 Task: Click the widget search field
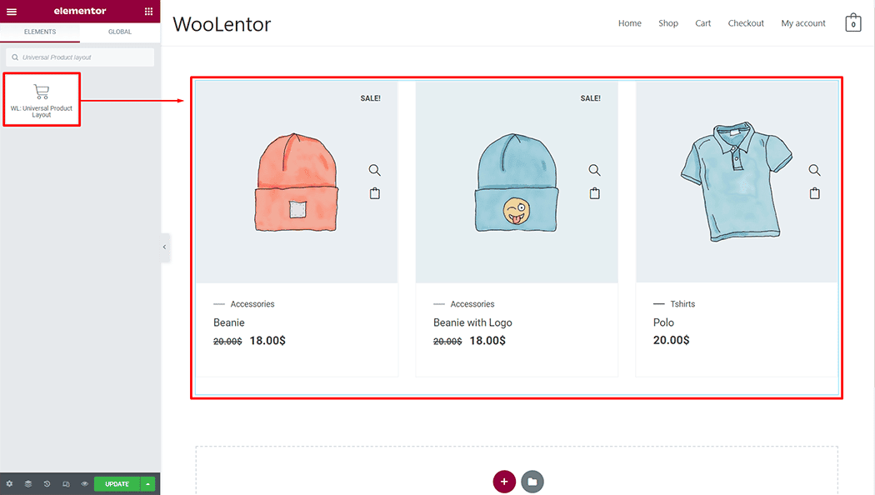coord(80,57)
